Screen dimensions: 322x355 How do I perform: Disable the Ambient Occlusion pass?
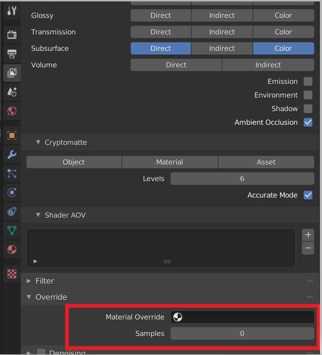click(308, 122)
